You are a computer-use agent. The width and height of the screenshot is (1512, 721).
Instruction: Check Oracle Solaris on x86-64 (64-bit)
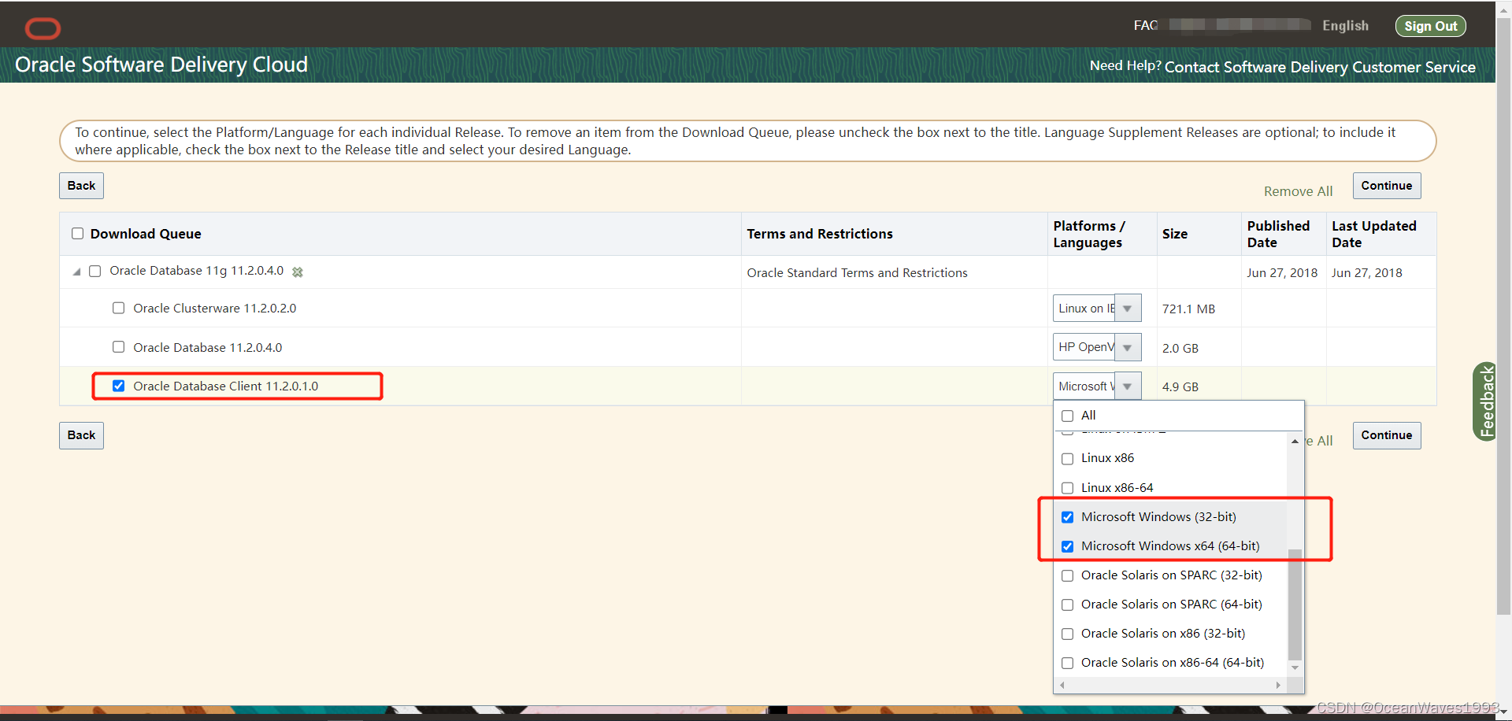pos(1068,663)
